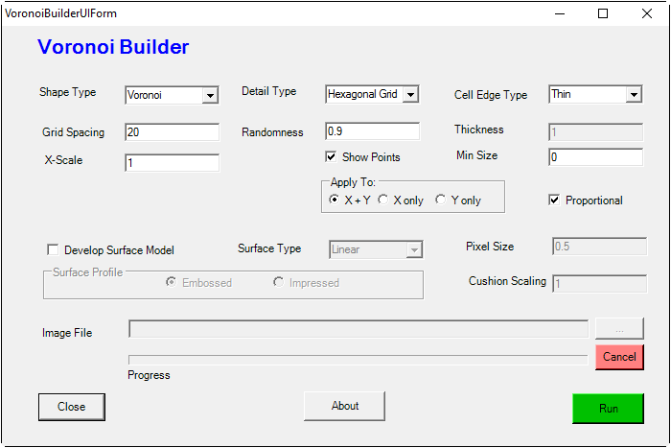
Task: Open the Cell Edge Type dropdown
Action: point(634,94)
